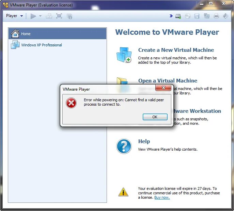This screenshot has height=211, width=234.
Task: Click the Buy now link
Action: pos(162,197)
